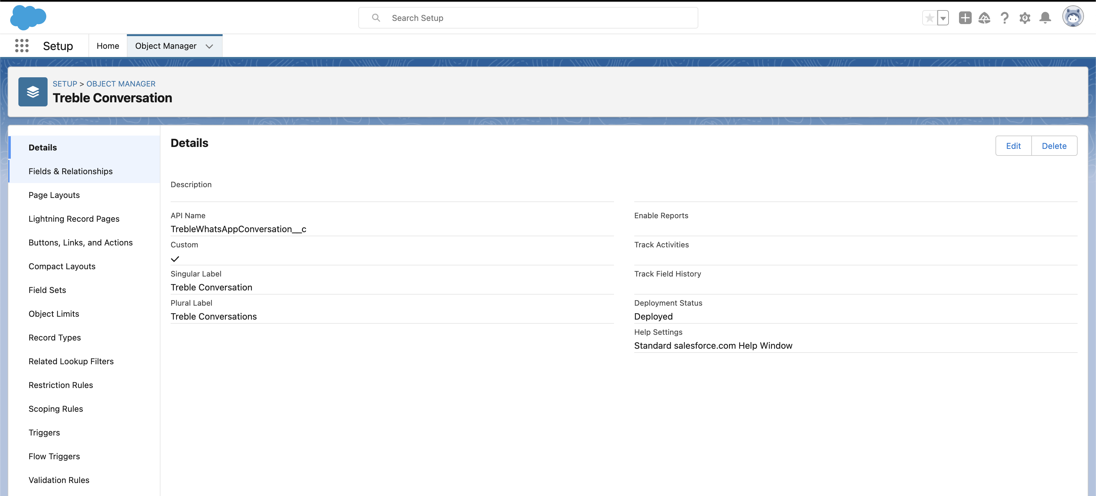Image resolution: width=1096 pixels, height=496 pixels.
Task: Click Standard salesforce.com Help Window text
Action: (713, 346)
